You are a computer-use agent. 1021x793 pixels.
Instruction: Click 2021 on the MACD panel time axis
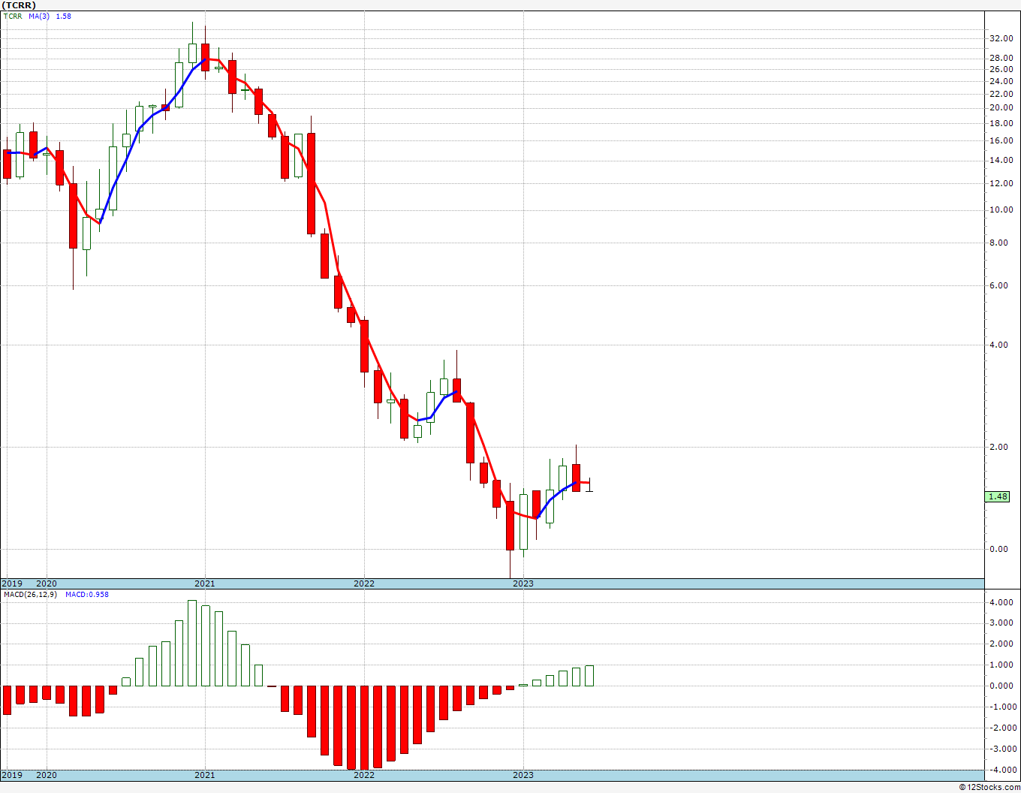[205, 775]
